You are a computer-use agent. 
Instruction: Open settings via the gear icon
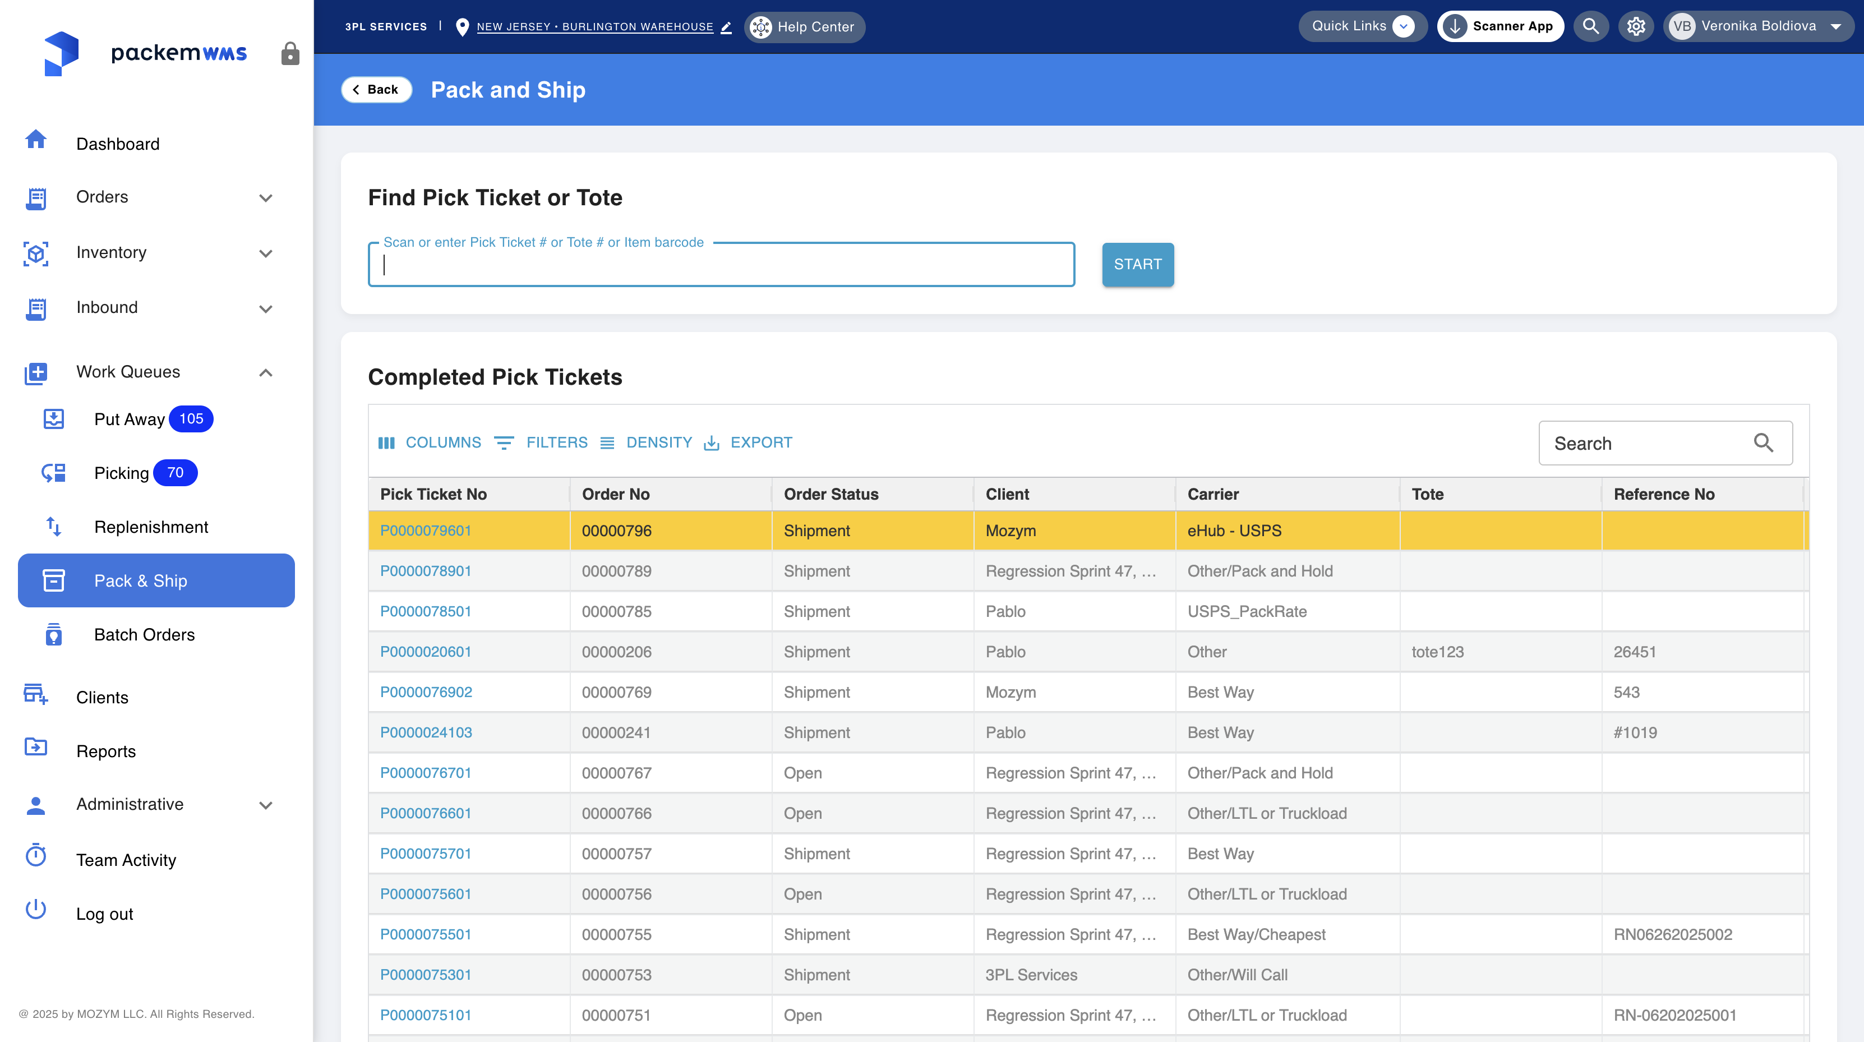click(1636, 27)
